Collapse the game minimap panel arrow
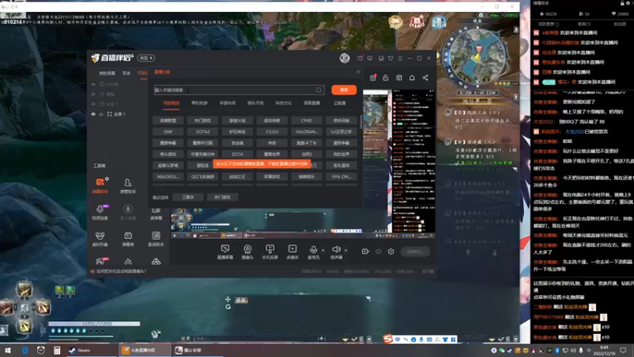634x357 pixels. point(516,29)
